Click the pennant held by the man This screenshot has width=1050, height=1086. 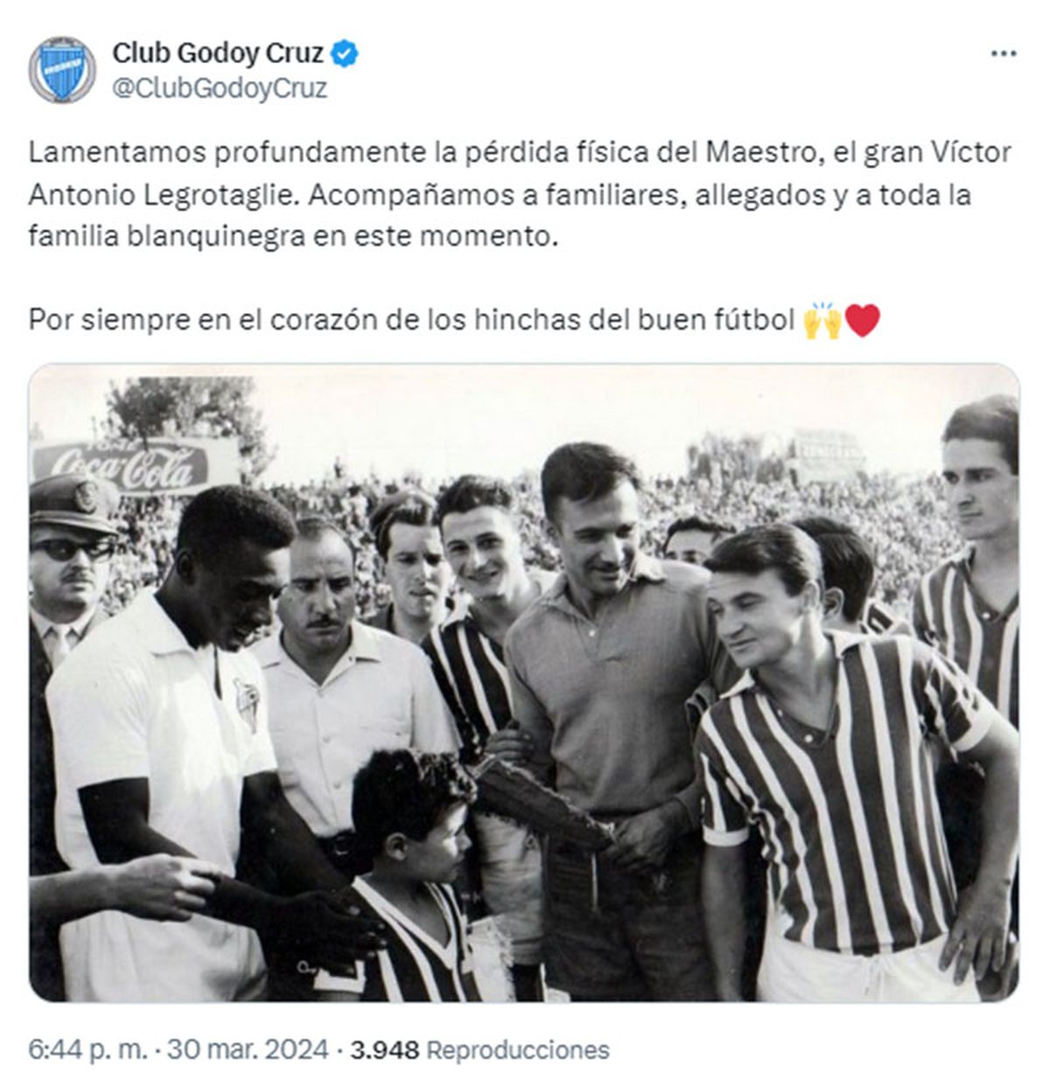542,800
